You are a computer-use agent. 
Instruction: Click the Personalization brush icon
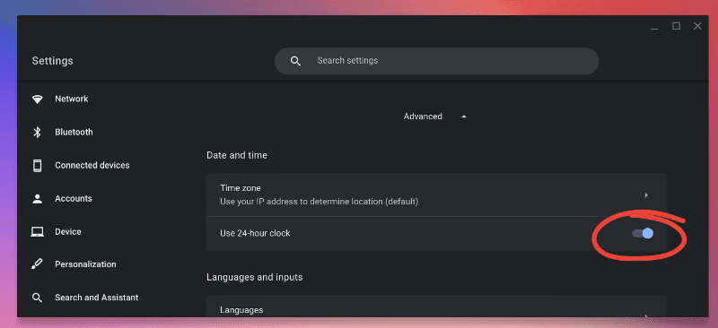tap(37, 264)
